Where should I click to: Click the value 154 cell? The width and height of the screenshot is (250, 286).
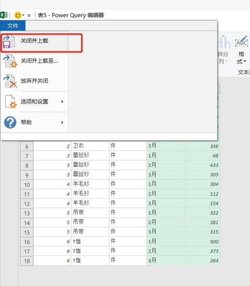pos(202,203)
